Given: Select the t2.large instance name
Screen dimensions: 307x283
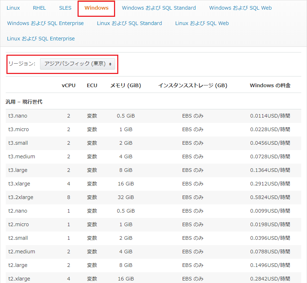Looking at the screenshot, I should tap(18, 265).
